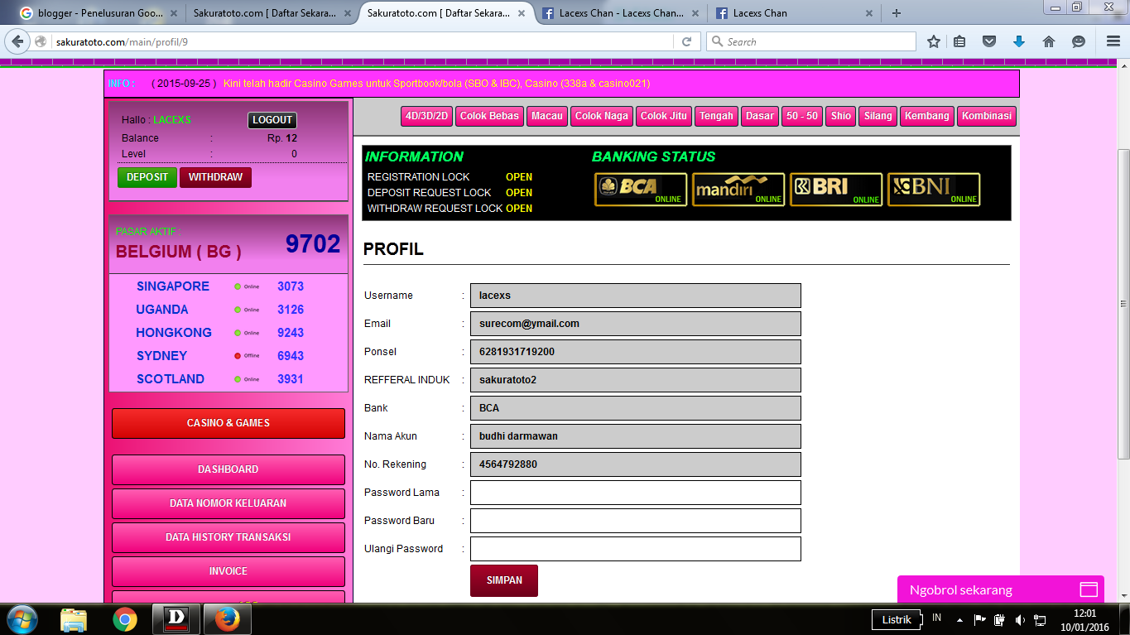Open the Windows Start button
1130x635 pixels.
point(22,619)
